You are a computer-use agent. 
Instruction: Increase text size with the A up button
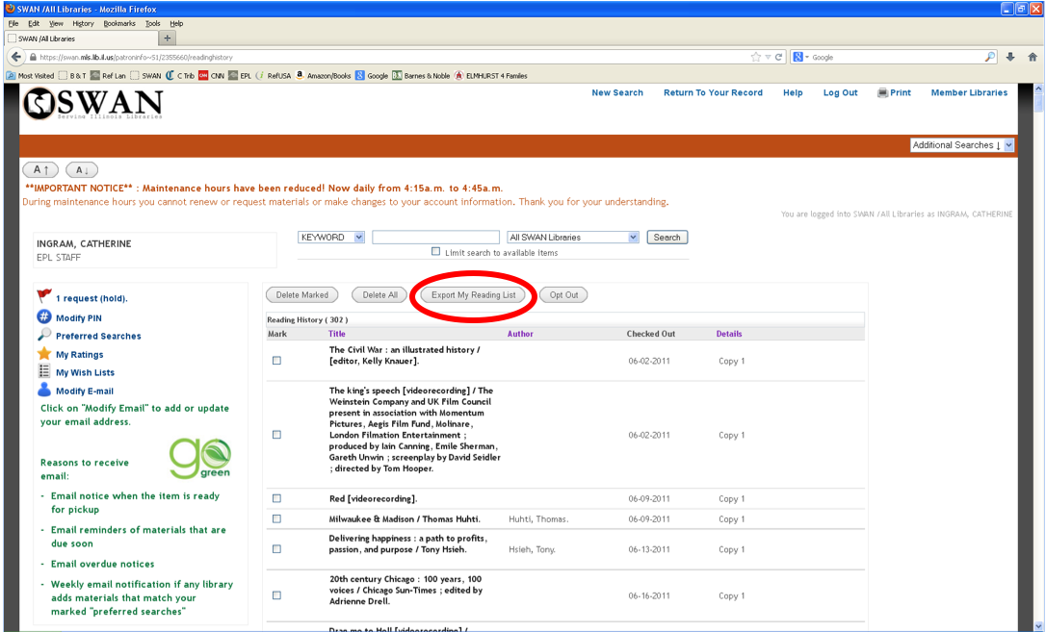(x=40, y=170)
